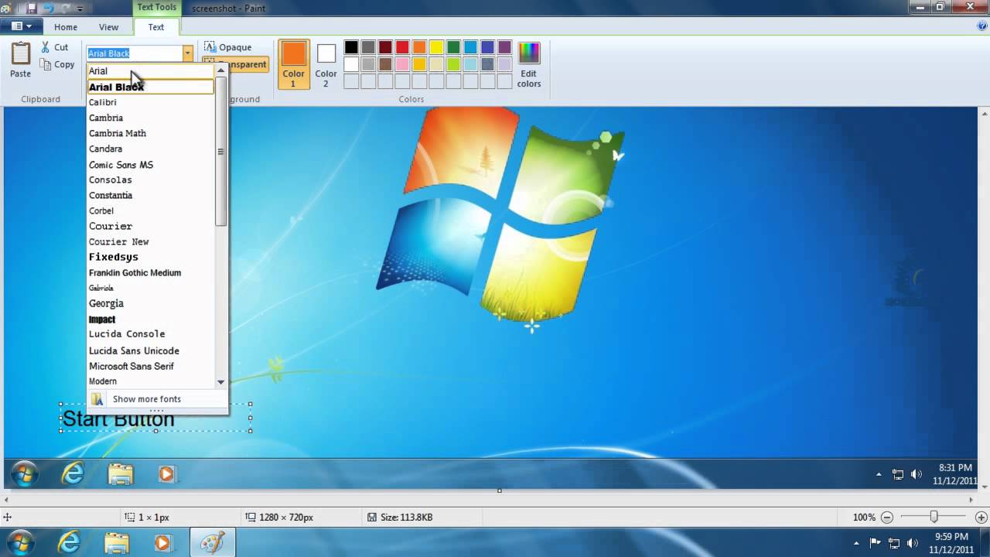Viewport: 990px width, 557px height.
Task: Select the Transparent background option
Action: click(236, 64)
